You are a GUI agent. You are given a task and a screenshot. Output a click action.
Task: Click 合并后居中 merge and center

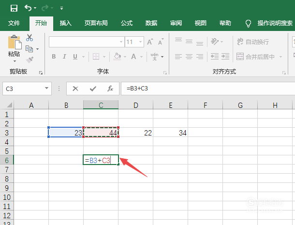tap(256, 57)
